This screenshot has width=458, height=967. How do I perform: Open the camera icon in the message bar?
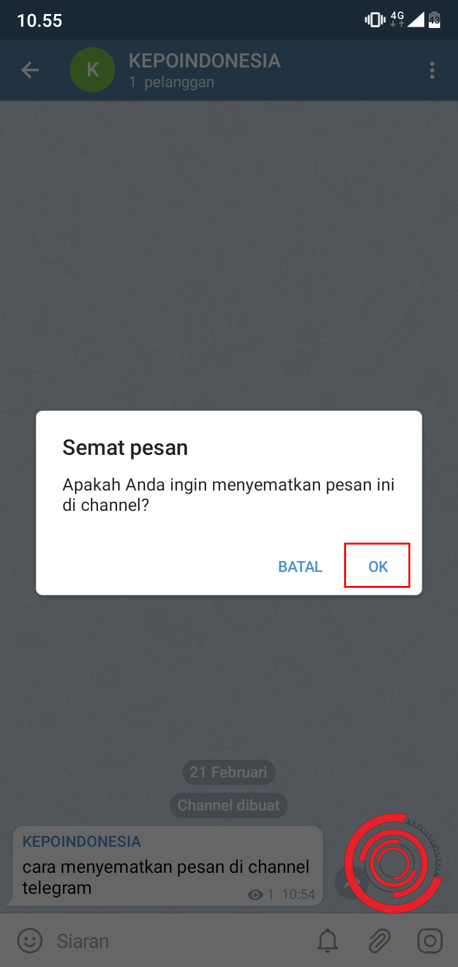tap(430, 940)
